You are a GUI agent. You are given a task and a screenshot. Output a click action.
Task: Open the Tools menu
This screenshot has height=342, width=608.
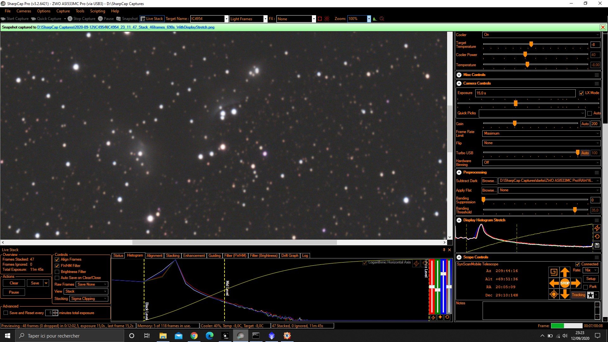80,11
